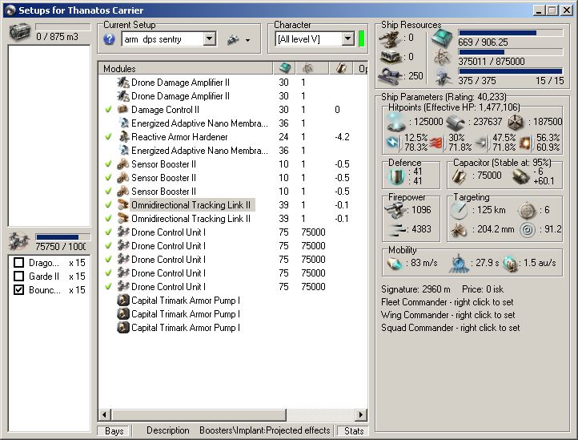Viewport: 578px width, 440px height.
Task: Click the horizontal scrollbar right arrow
Action: [361, 414]
